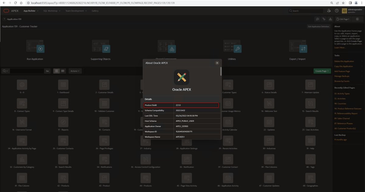Select the Last DDL Time value
Viewport: 365px width, 192px height.
point(186,116)
